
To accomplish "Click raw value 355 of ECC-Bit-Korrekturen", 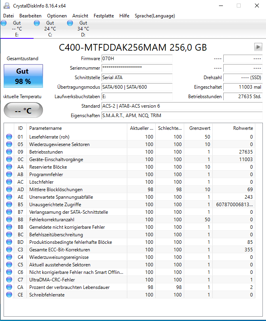I will tap(249, 249).
